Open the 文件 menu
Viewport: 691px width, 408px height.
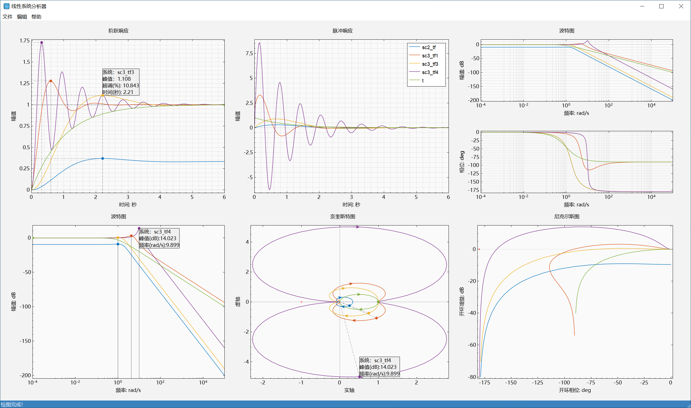pos(7,17)
